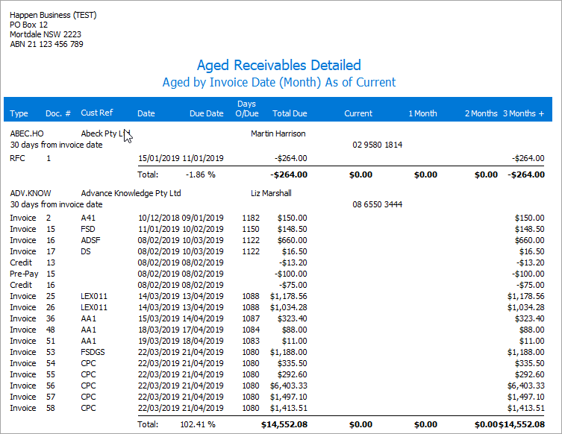Select the $6,403.33 total due amount
562x434 pixels.
(x=287, y=386)
